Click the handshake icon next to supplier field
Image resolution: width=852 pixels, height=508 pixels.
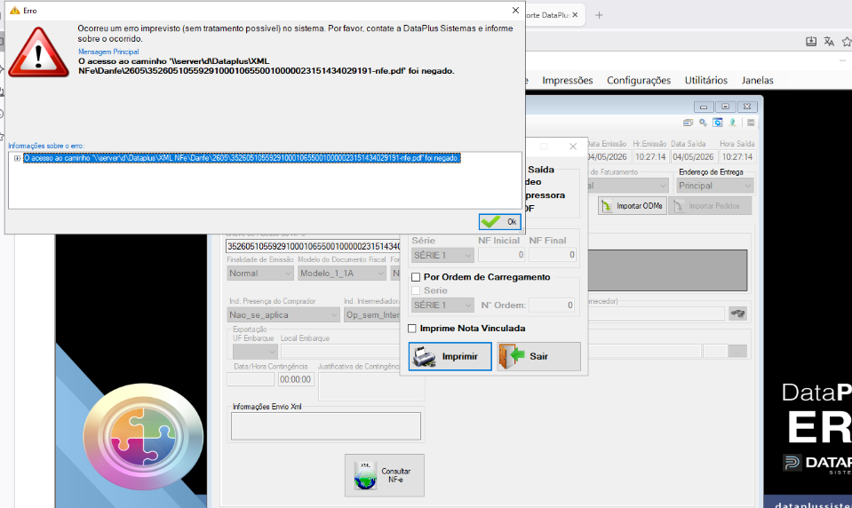tap(738, 314)
